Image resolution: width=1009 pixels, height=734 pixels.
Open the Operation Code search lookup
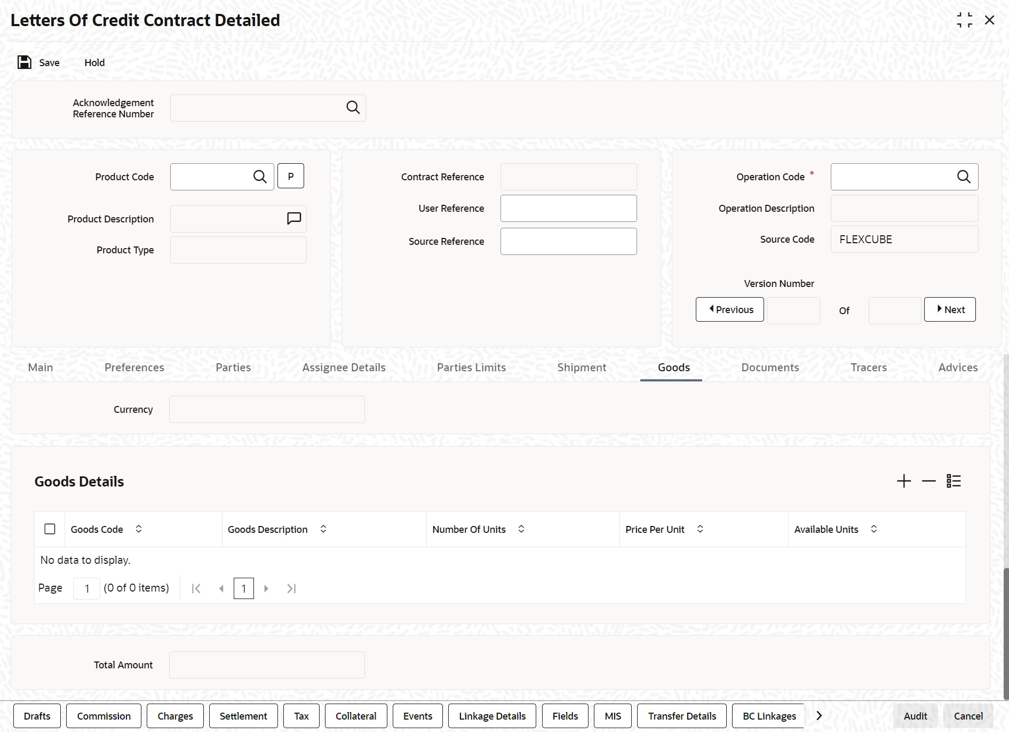coord(964,177)
